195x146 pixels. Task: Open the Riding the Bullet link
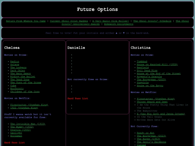point(23,76)
